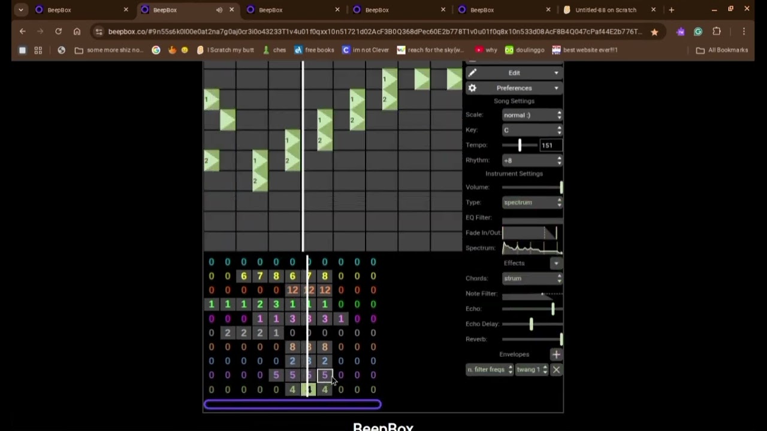Open the Preferences gear menu
Image resolution: width=767 pixels, height=431 pixels.
(x=514, y=88)
